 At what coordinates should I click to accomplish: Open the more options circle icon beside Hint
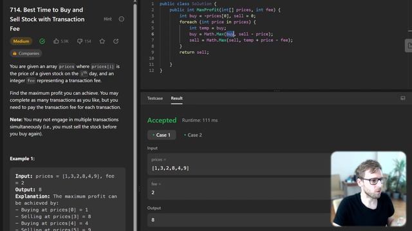pyautogui.click(x=122, y=19)
